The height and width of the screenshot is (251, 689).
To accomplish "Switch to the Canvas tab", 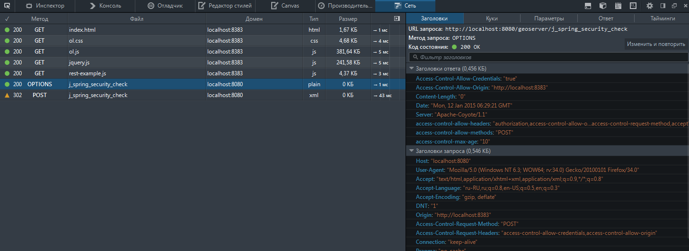I will point(285,6).
